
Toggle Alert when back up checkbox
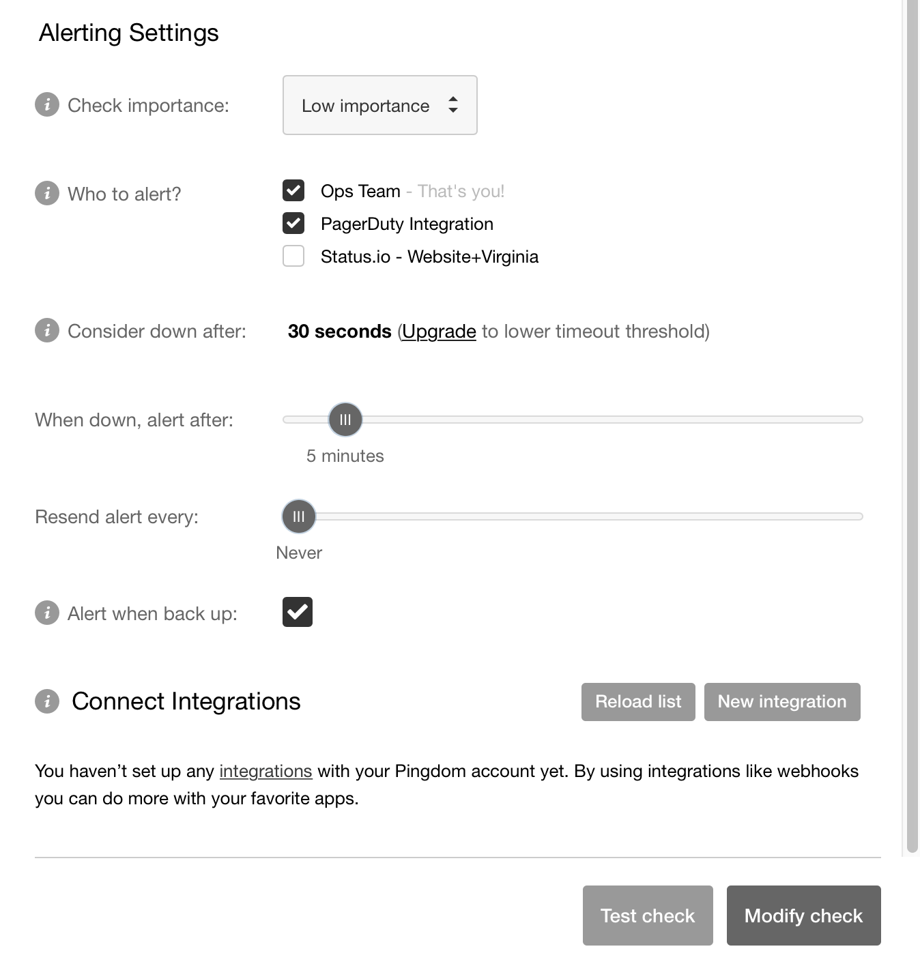298,612
